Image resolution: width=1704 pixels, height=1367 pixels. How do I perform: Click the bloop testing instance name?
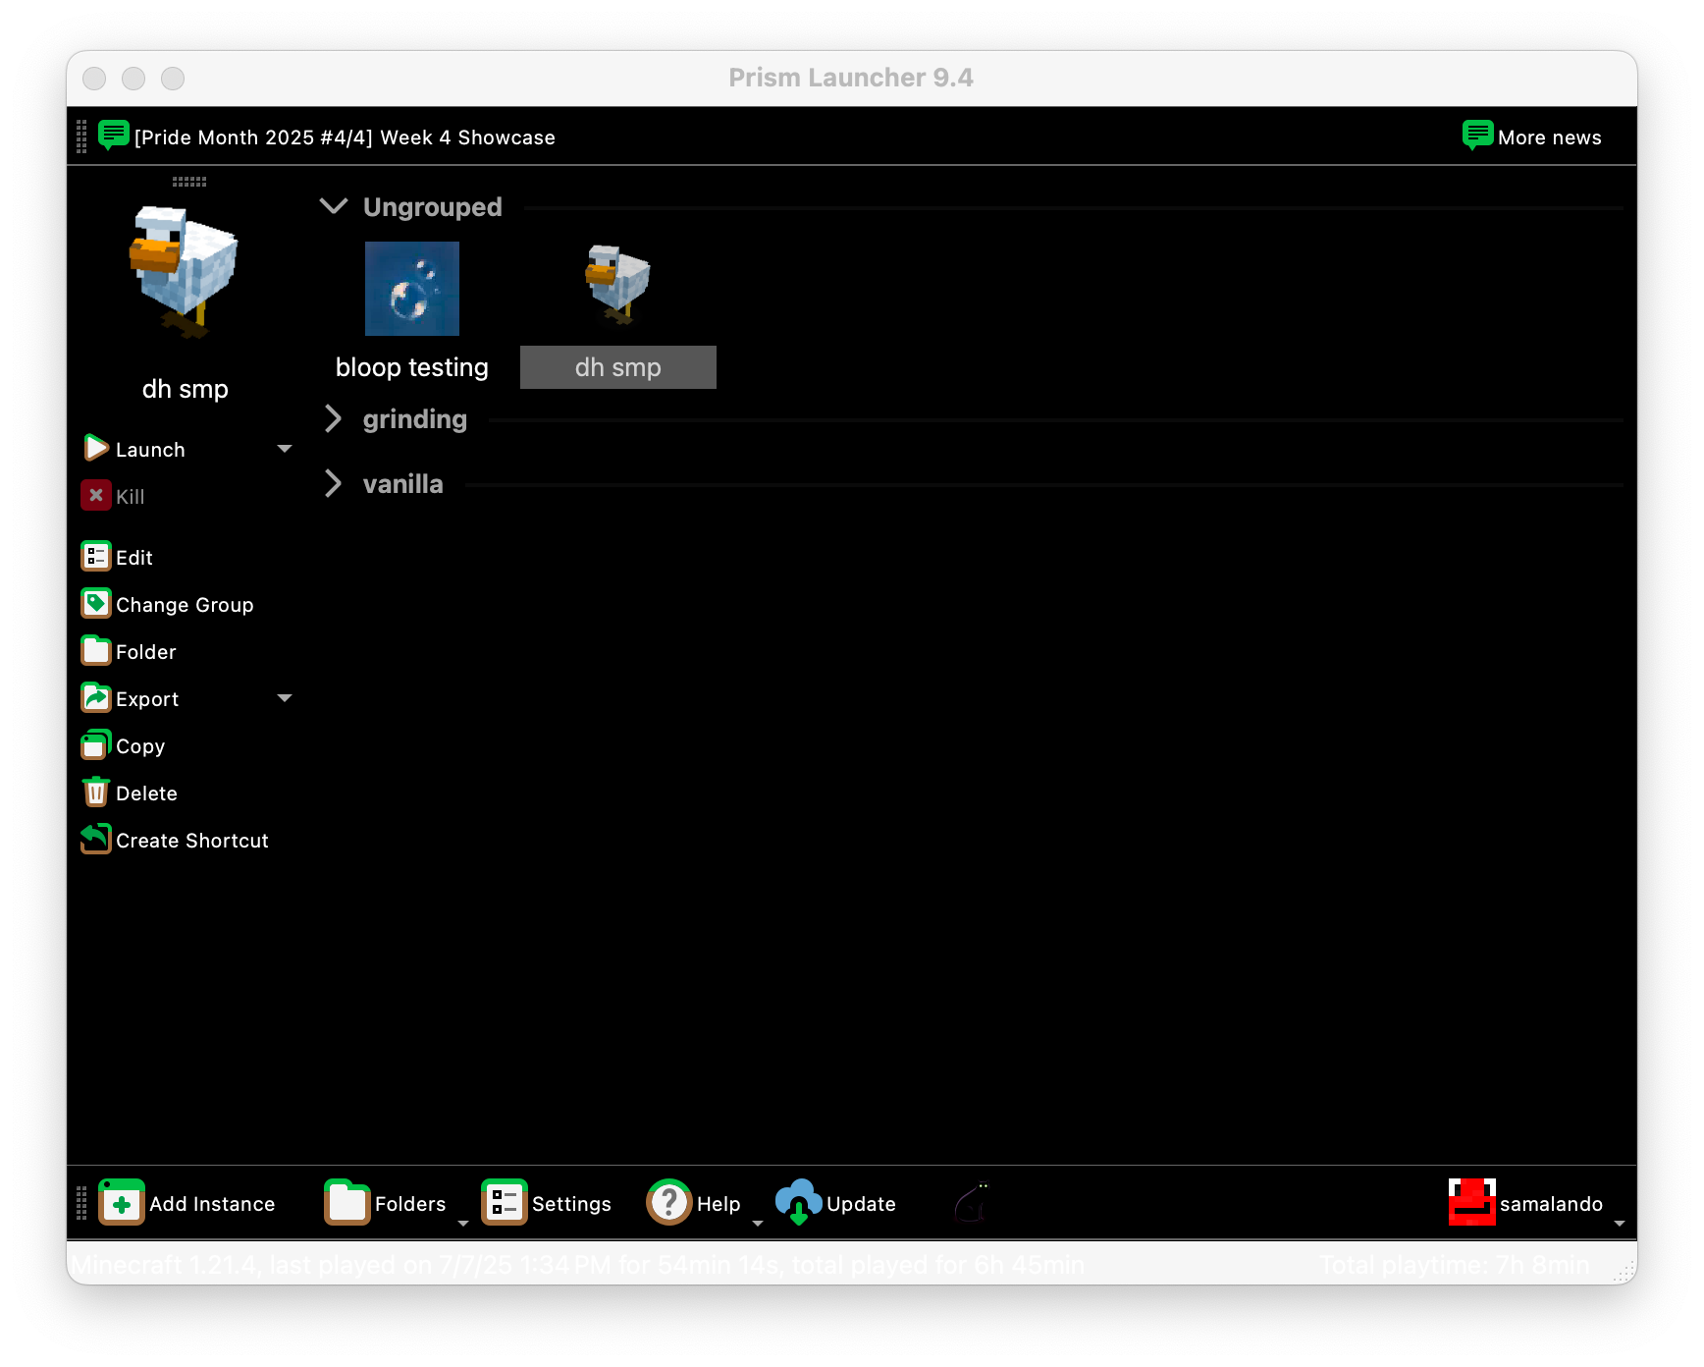tap(412, 367)
